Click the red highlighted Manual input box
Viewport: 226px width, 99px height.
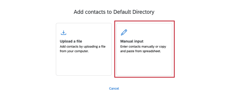(144, 49)
